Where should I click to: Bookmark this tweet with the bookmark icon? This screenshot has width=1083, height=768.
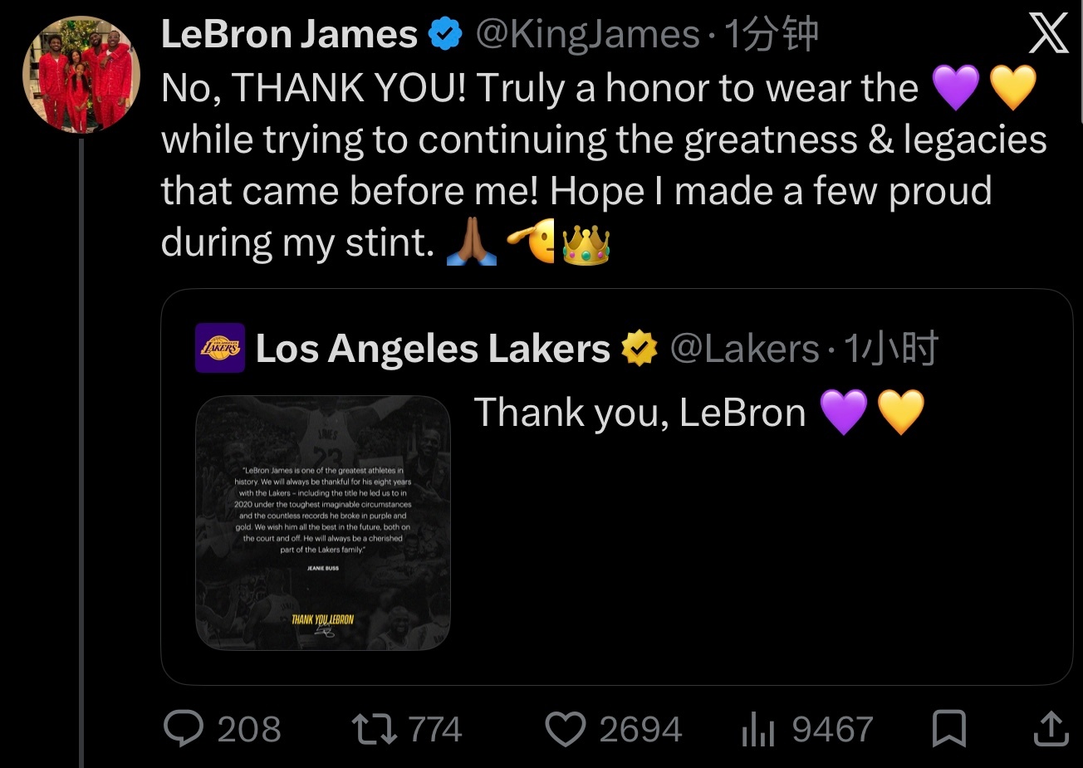point(948,730)
